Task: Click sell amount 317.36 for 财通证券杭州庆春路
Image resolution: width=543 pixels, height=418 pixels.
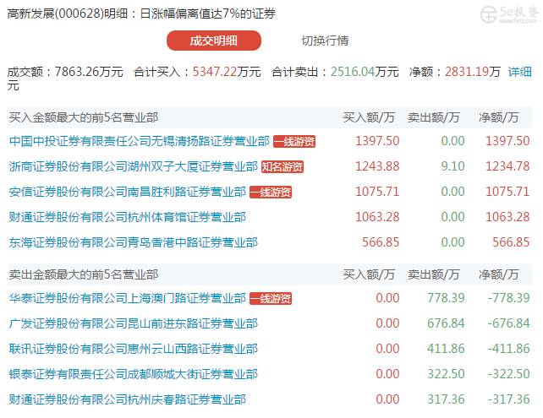Action: coord(446,399)
